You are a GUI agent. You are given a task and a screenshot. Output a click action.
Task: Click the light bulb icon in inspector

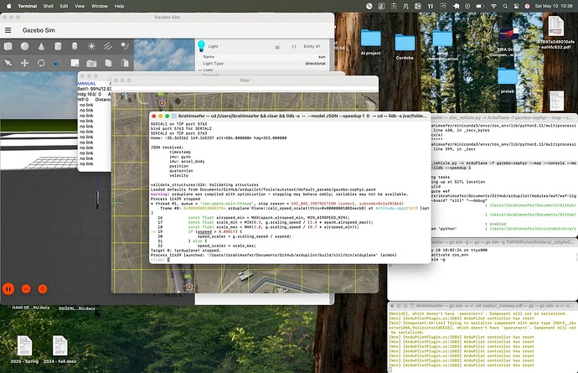click(201, 46)
